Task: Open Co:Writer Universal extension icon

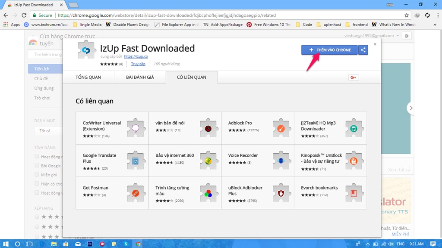Action: click(136, 128)
